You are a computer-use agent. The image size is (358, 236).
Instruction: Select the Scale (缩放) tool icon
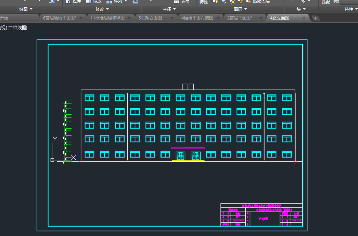pyautogui.click(x=89, y=1)
